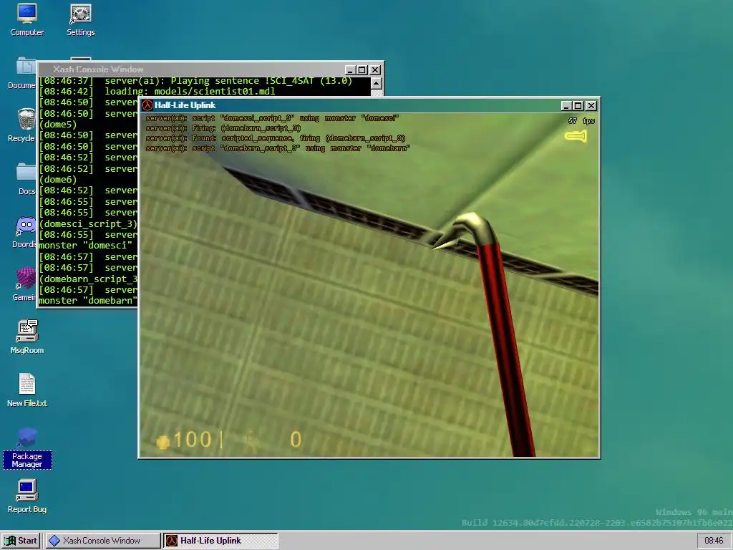Click the suit armor icon in HUD

point(251,440)
